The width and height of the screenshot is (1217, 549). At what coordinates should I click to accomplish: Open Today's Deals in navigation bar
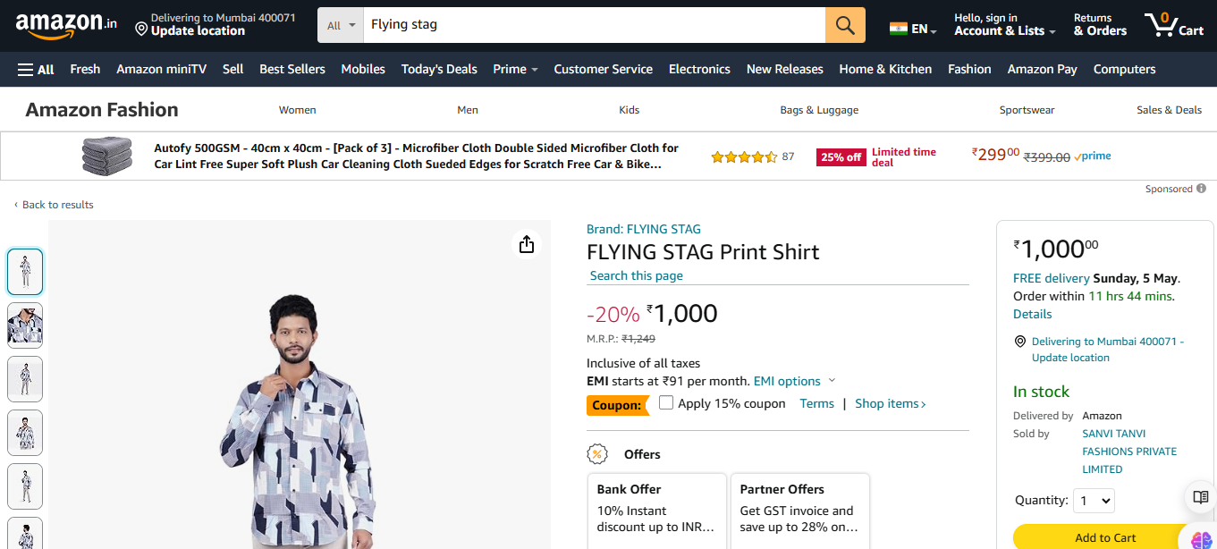pos(439,69)
